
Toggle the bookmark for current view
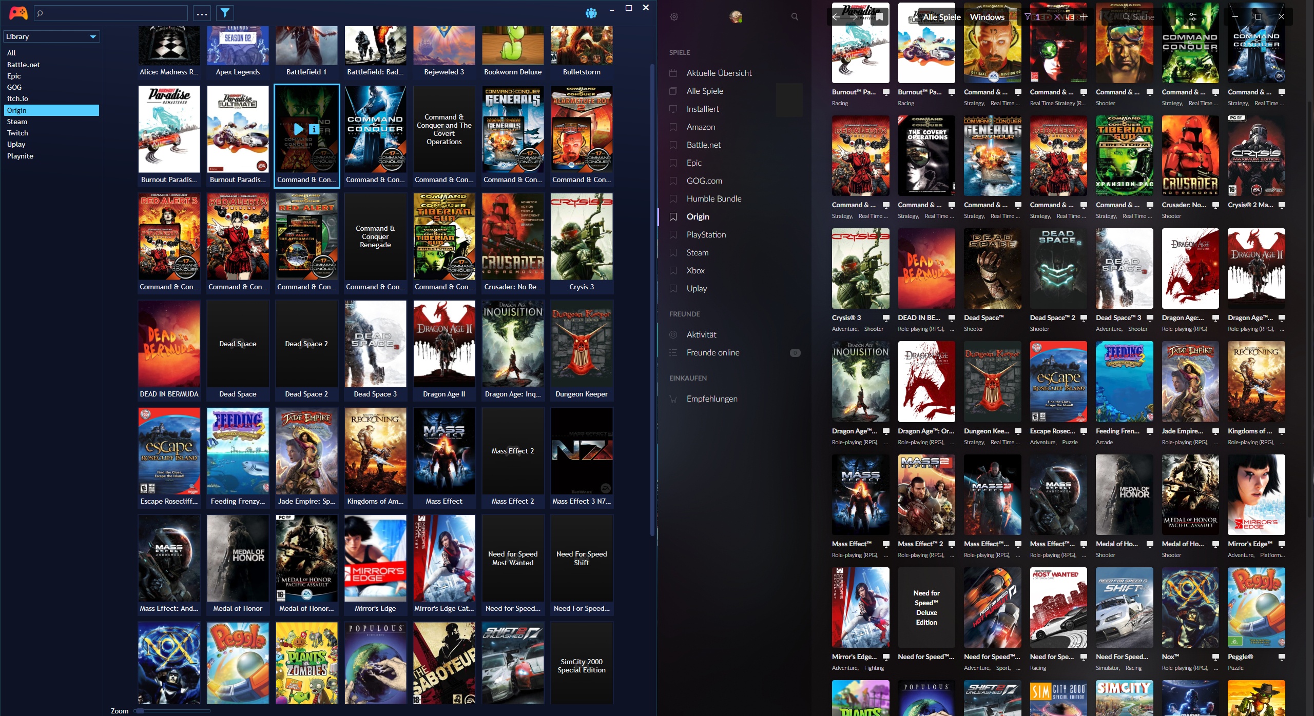pos(879,17)
